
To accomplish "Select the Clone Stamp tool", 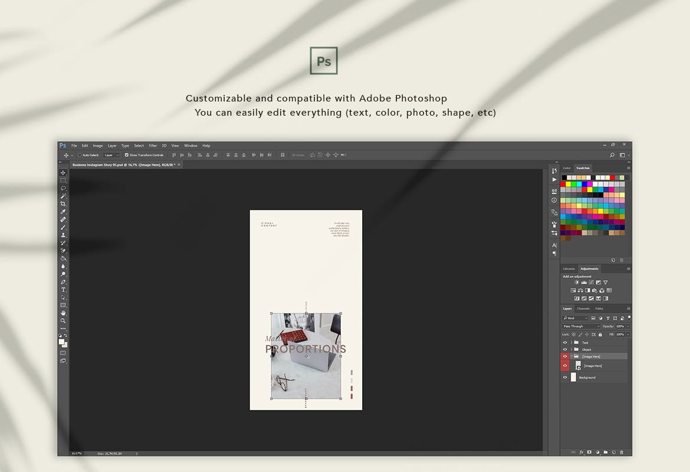I will pos(63,235).
